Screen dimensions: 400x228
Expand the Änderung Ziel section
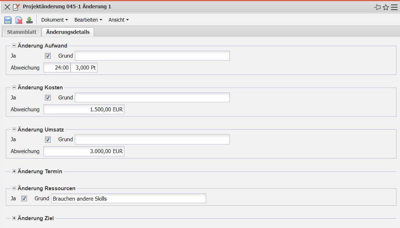point(14,218)
